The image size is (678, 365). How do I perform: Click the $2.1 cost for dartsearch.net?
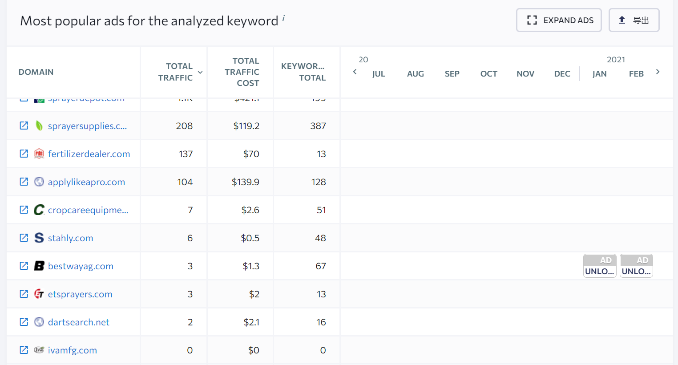point(251,322)
